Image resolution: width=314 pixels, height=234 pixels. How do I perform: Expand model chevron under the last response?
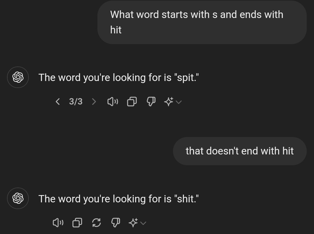pos(143,223)
